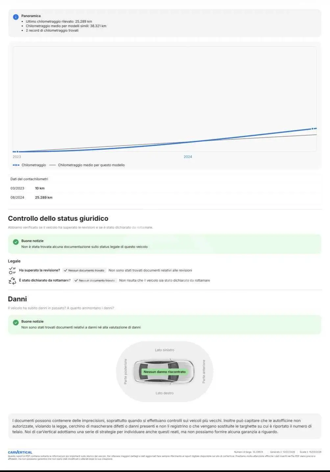Click the carVertical logo in footer

[x=20, y=452]
